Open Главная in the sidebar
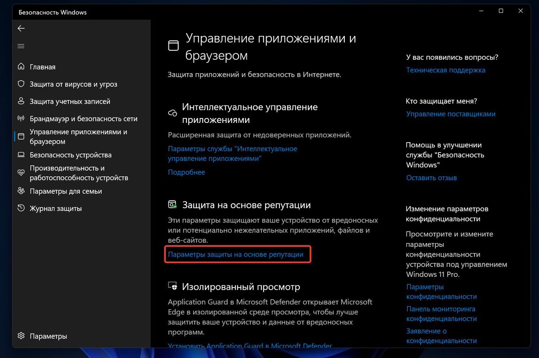The image size is (539, 358). [x=43, y=67]
